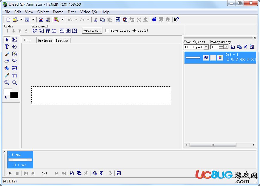The height and width of the screenshot is (186, 260).
Task: Open the dropdown arrow next to Save
Action: coord(33,20)
